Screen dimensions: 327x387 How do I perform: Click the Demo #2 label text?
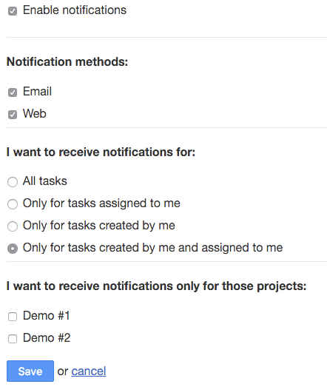pos(47,338)
